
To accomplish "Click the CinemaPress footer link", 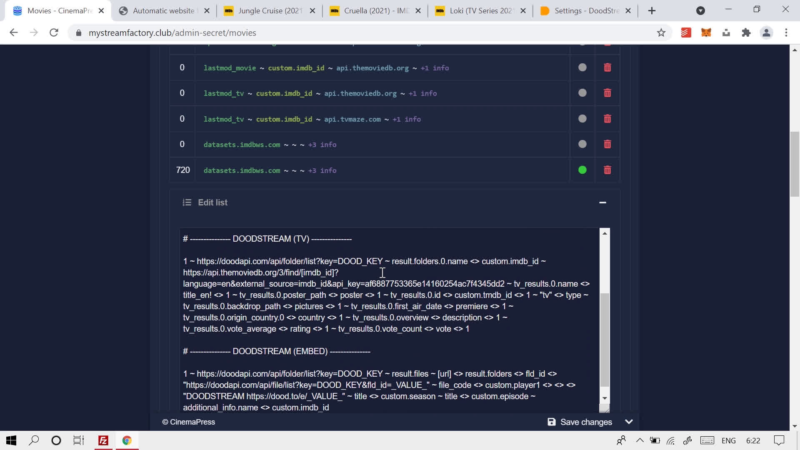I will pos(189,422).
